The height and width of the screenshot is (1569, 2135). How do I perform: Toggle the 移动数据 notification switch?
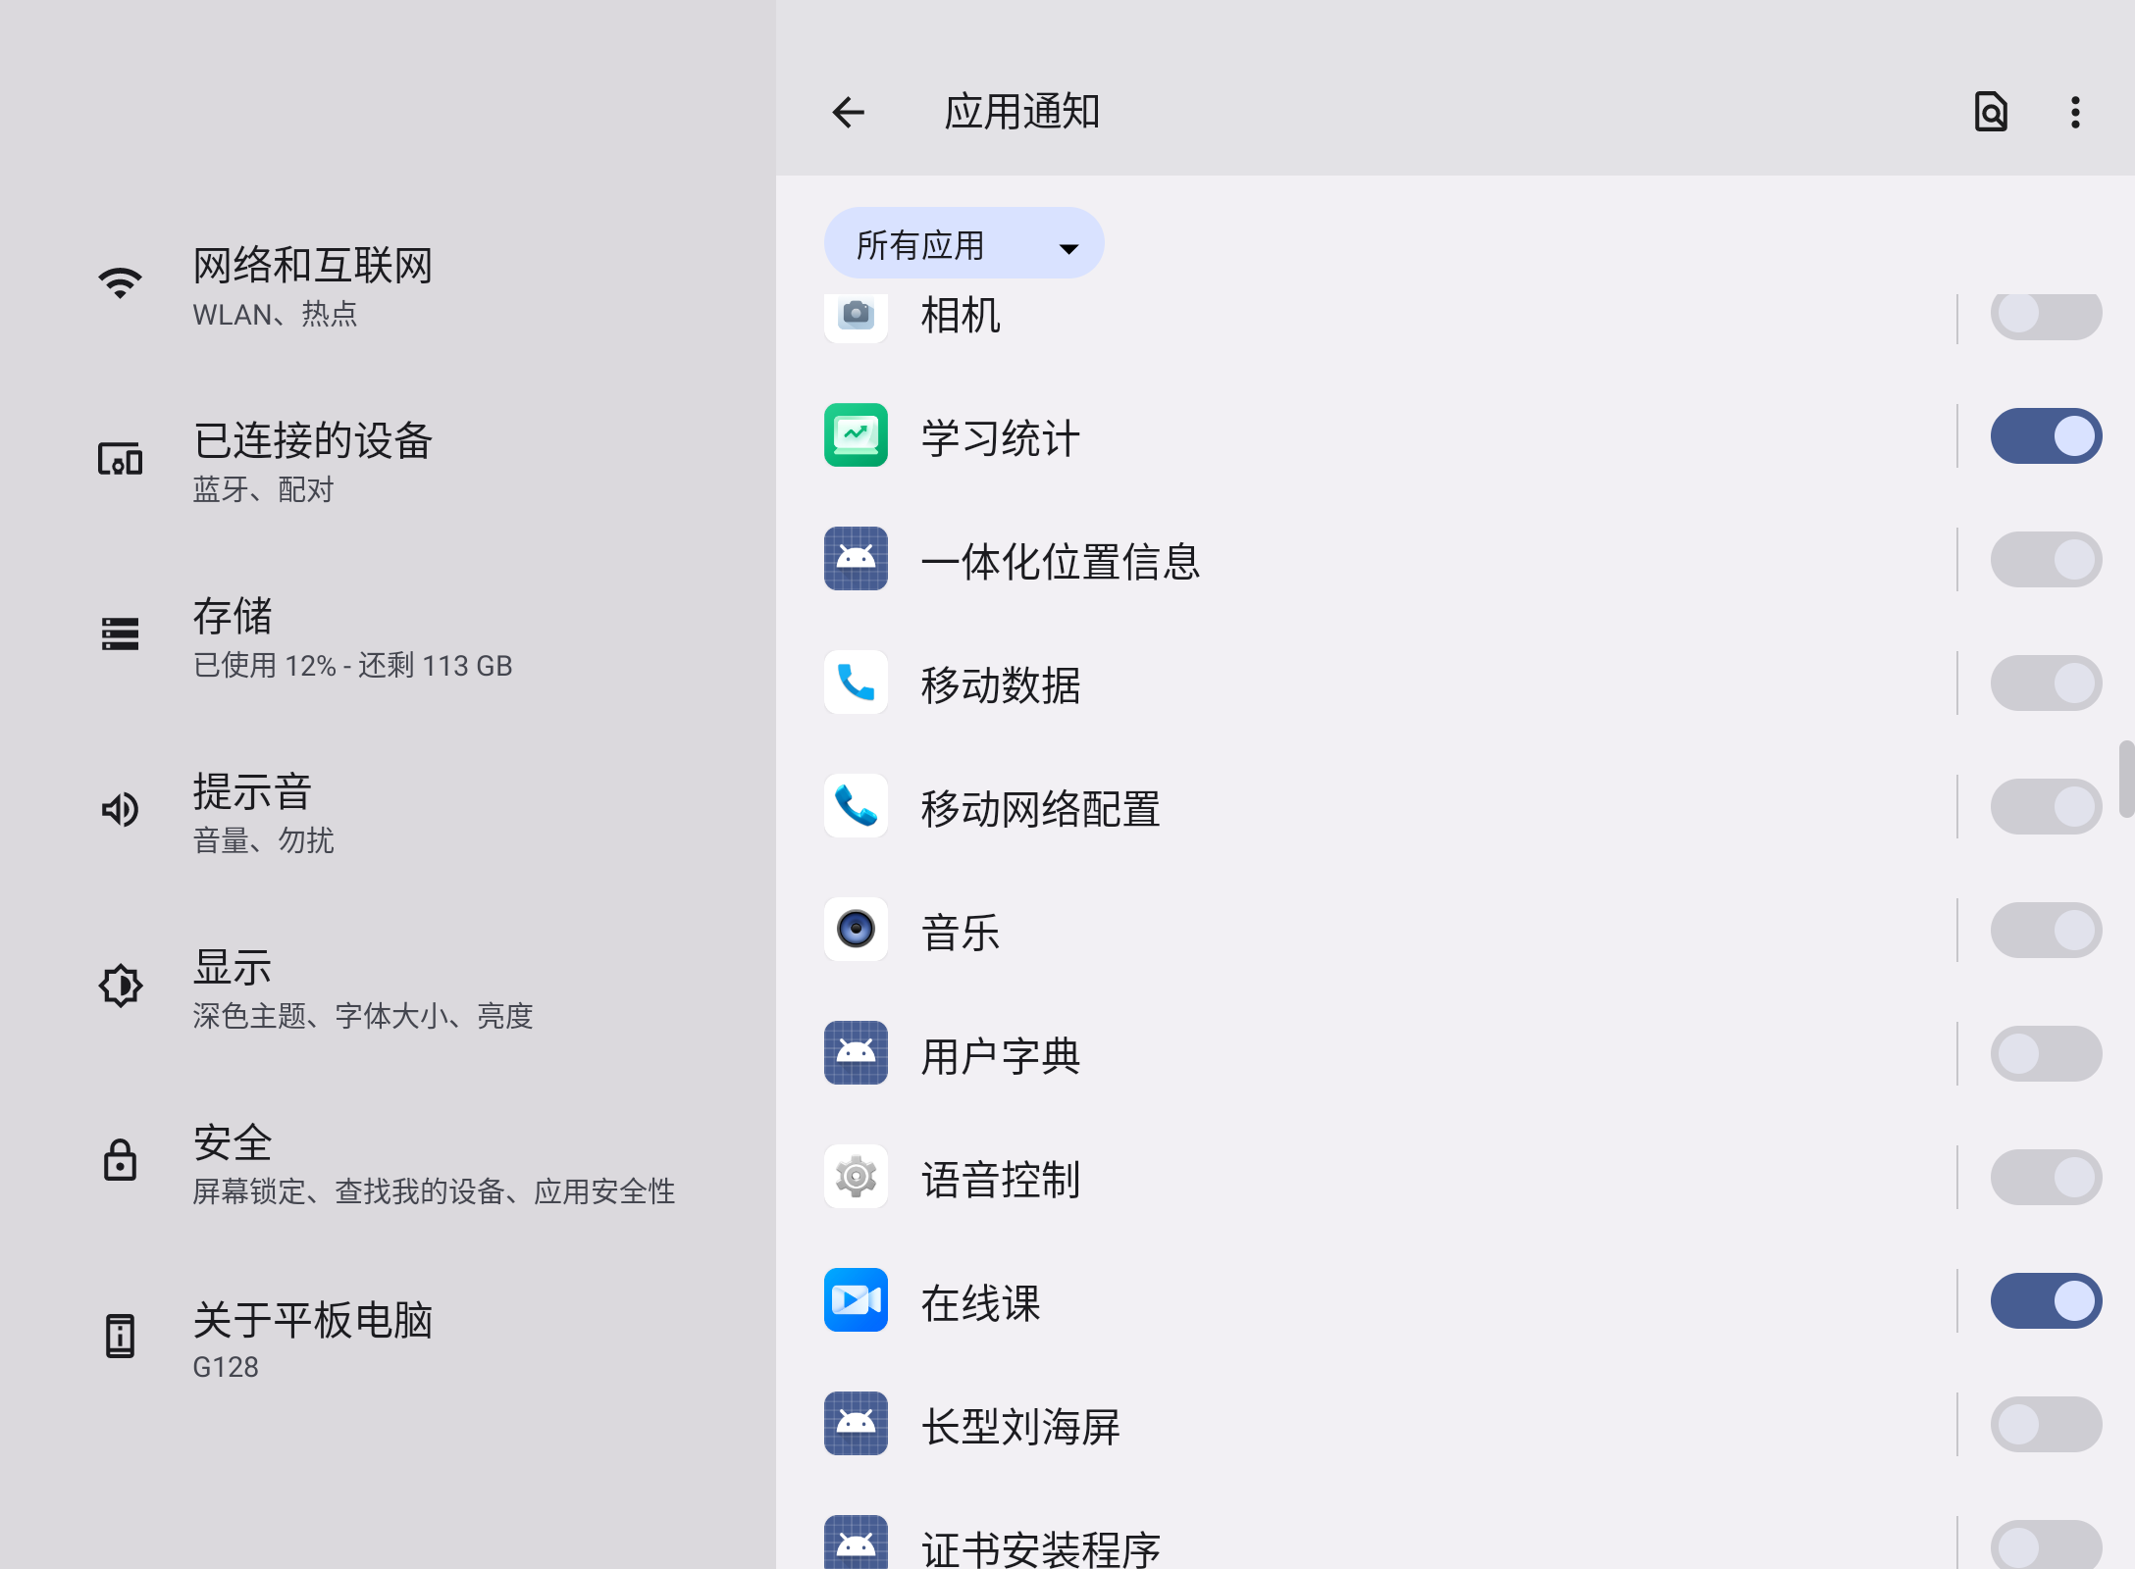(2046, 683)
